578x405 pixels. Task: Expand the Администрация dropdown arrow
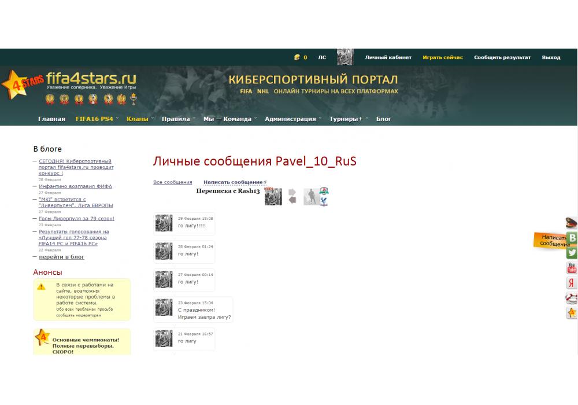320,119
